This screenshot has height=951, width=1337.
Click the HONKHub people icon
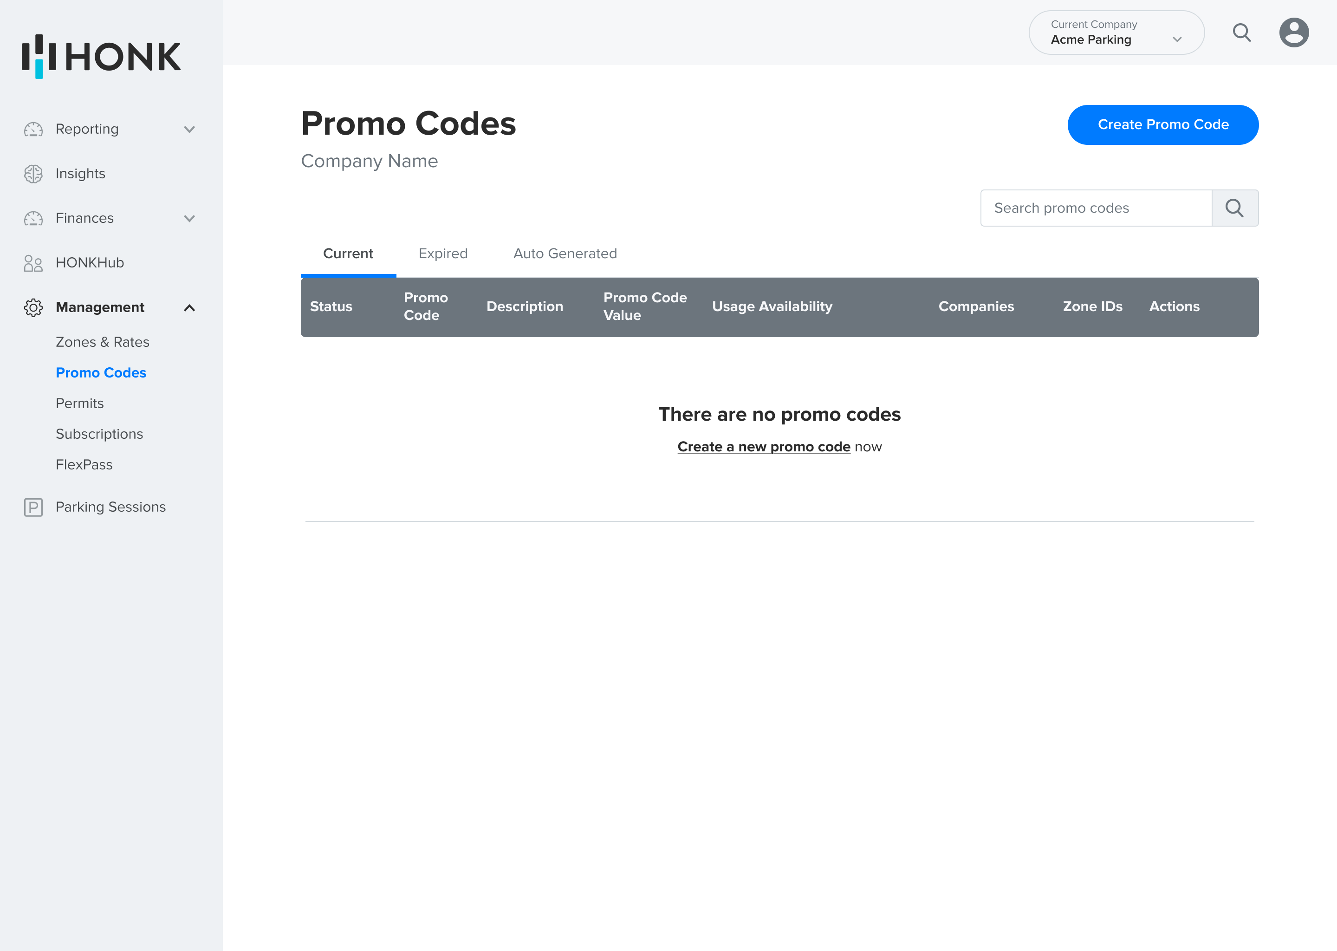click(33, 263)
